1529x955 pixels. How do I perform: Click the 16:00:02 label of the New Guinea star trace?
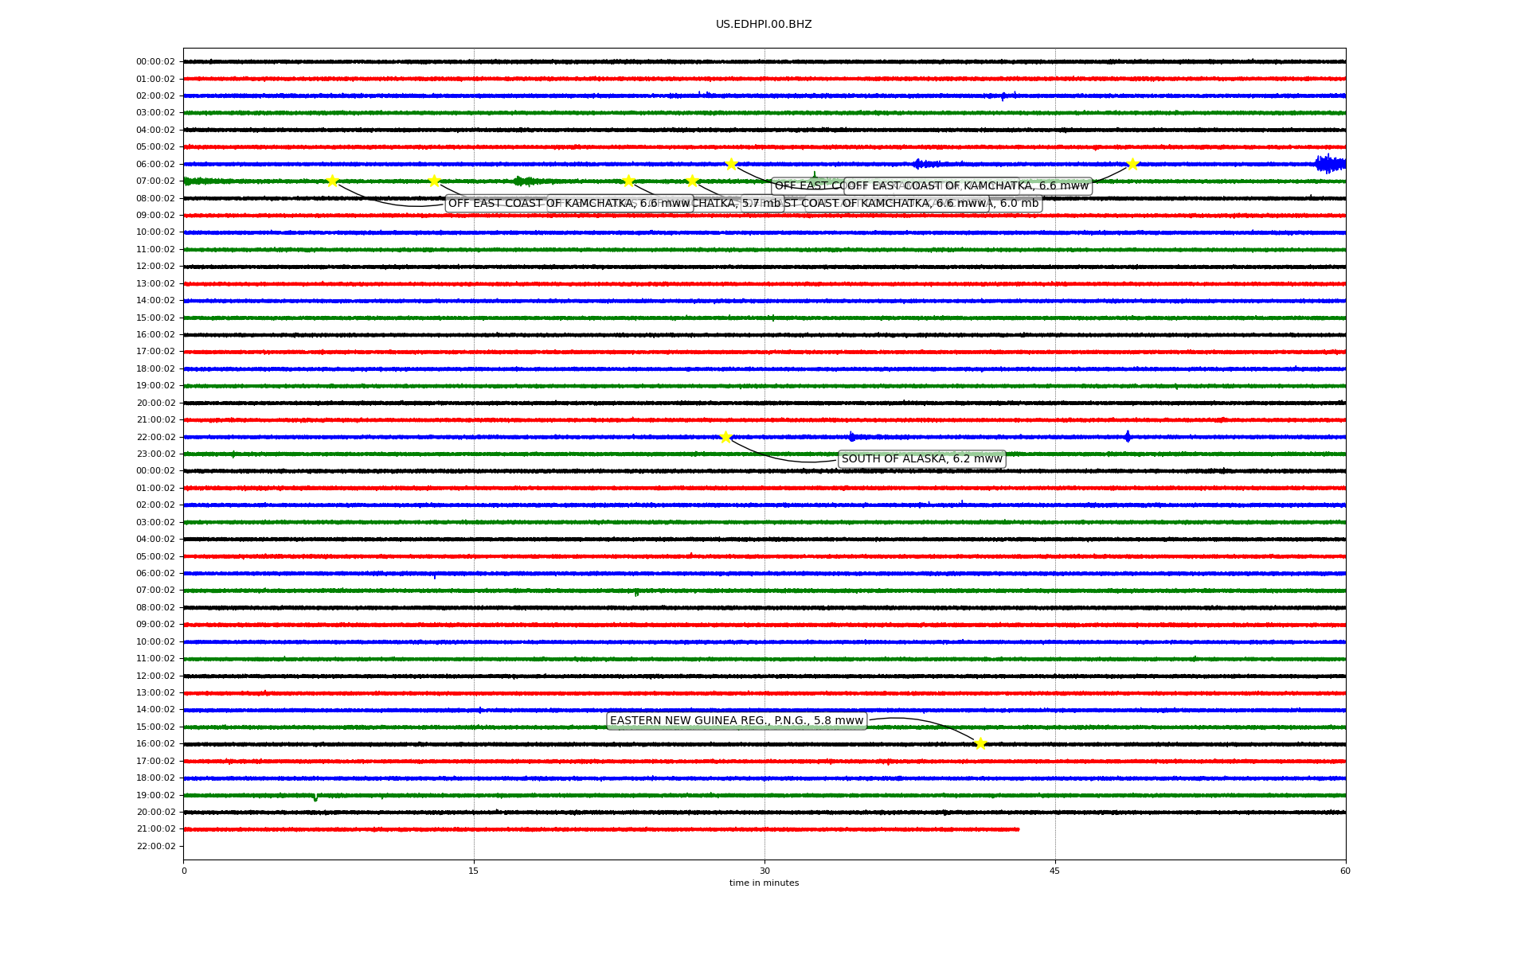[x=155, y=744]
